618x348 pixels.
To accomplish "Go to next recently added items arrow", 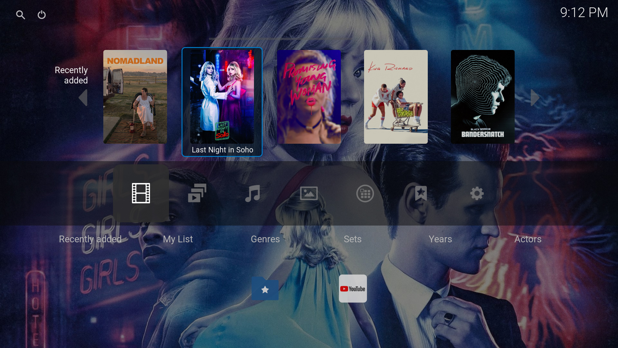I will [535, 98].
